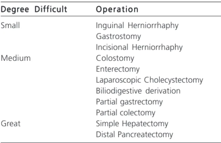Select the "Small" difficulty cell
The image size is (221, 143).
(10, 25)
